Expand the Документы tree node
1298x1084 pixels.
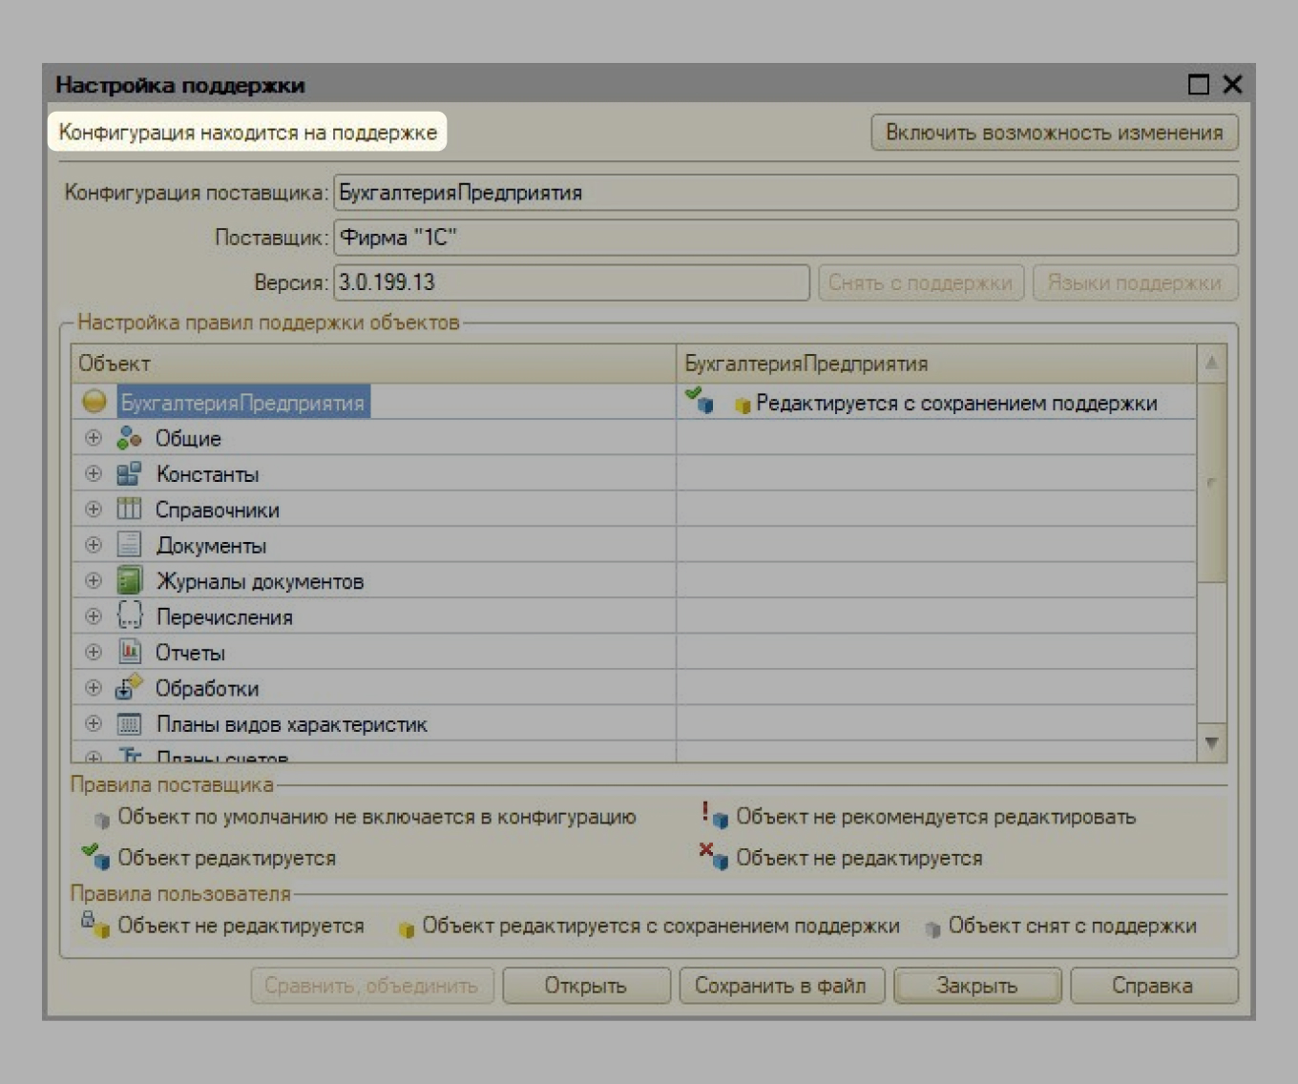[94, 545]
